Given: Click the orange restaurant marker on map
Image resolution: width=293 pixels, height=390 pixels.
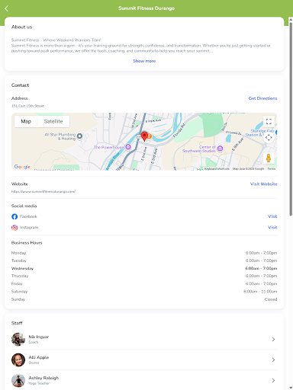Looking at the screenshot, I should (150, 136).
